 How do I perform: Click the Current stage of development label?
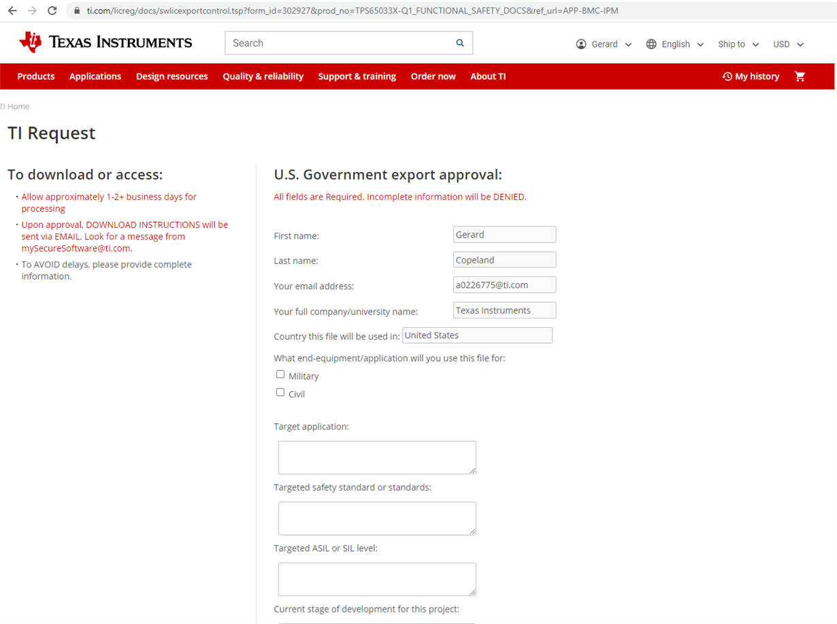pyautogui.click(x=366, y=609)
